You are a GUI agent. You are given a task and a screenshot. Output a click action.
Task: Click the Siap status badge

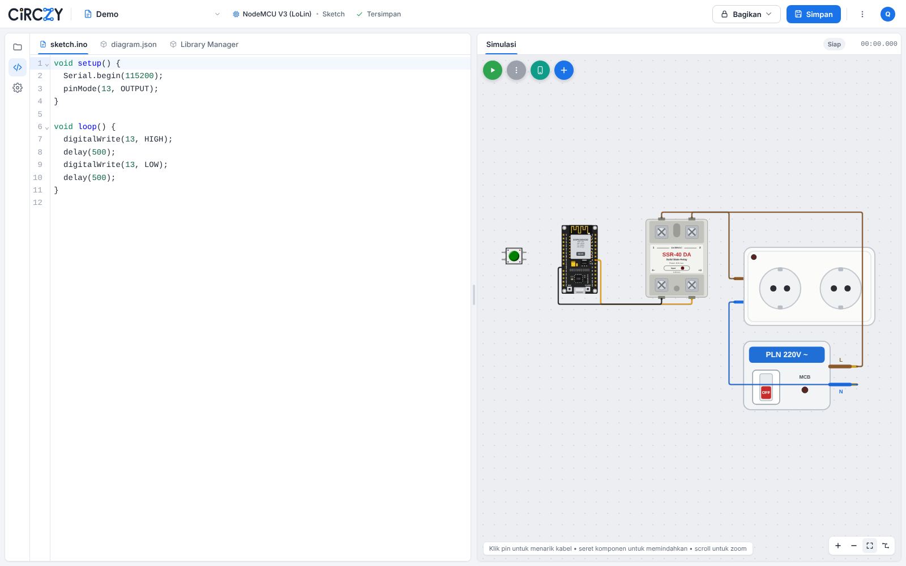[x=834, y=44]
